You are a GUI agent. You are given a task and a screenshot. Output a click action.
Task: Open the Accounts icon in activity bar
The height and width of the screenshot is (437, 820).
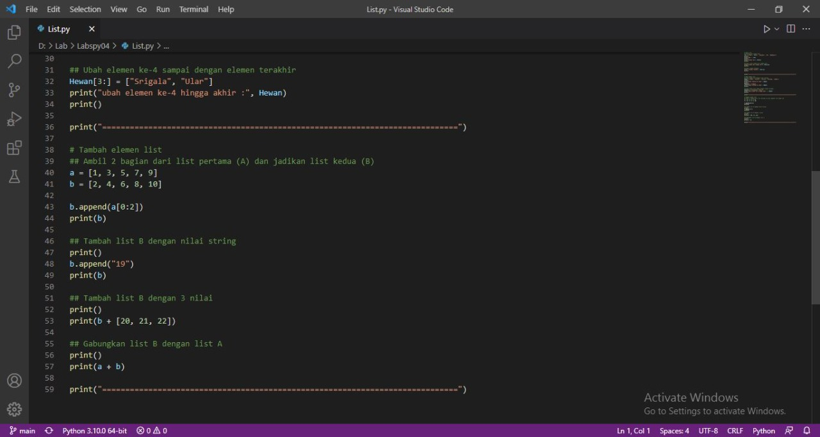[14, 380]
